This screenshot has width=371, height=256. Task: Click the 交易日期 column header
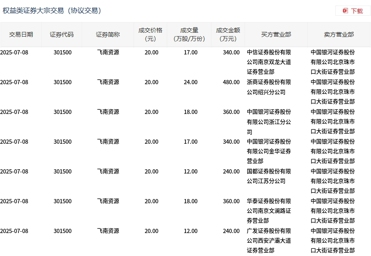pos(21,34)
